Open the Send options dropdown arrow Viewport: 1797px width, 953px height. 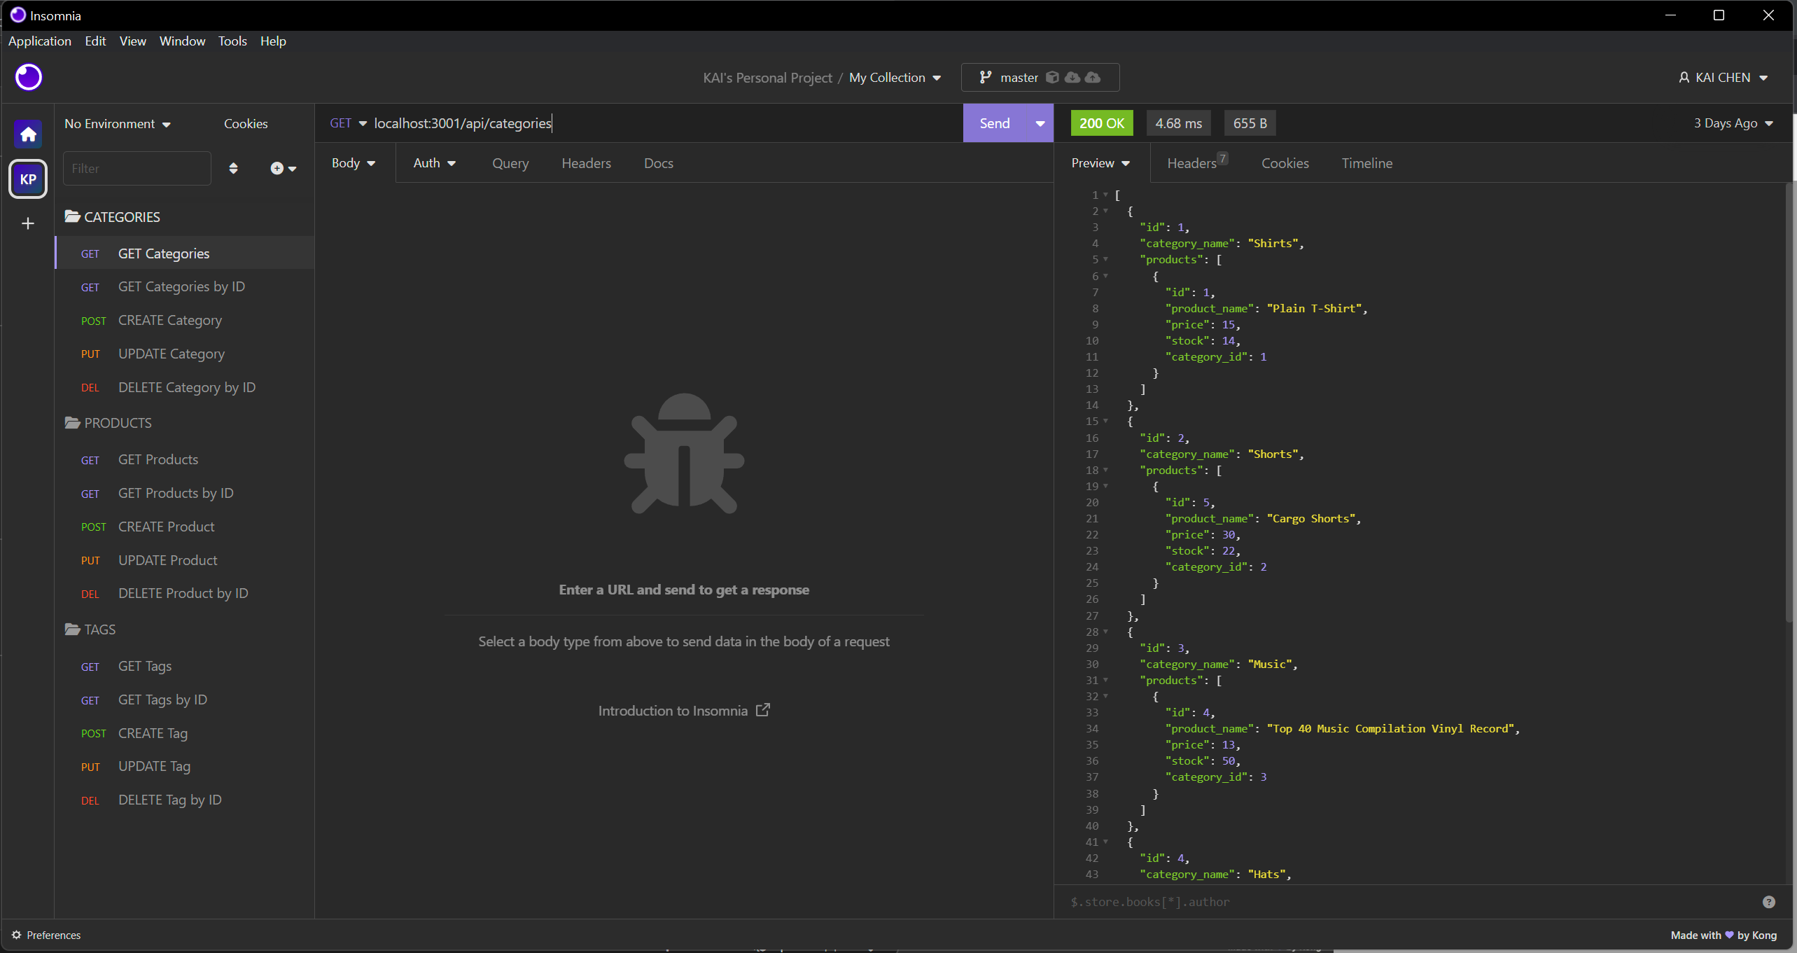1040,123
